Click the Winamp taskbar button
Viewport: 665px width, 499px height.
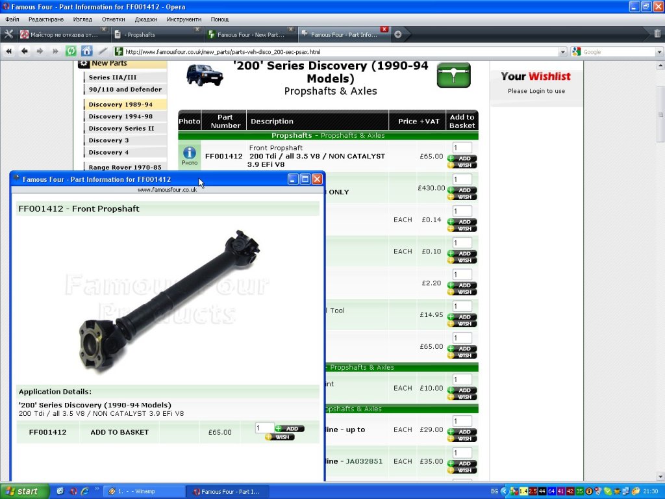pyautogui.click(x=144, y=491)
